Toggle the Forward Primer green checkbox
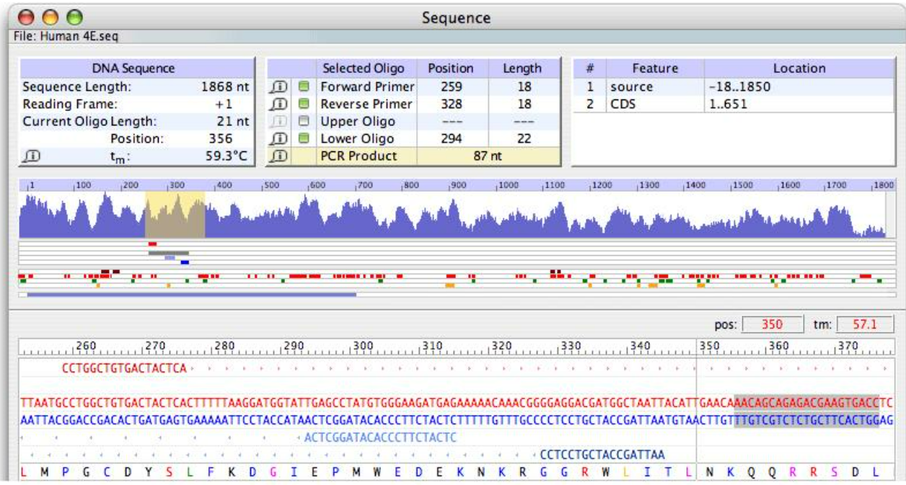This screenshot has height=485, width=906. pos(304,87)
